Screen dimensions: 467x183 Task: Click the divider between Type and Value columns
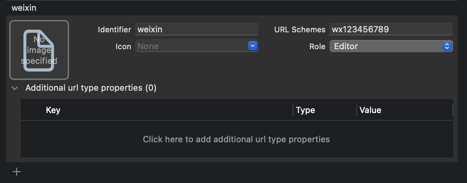(357, 110)
